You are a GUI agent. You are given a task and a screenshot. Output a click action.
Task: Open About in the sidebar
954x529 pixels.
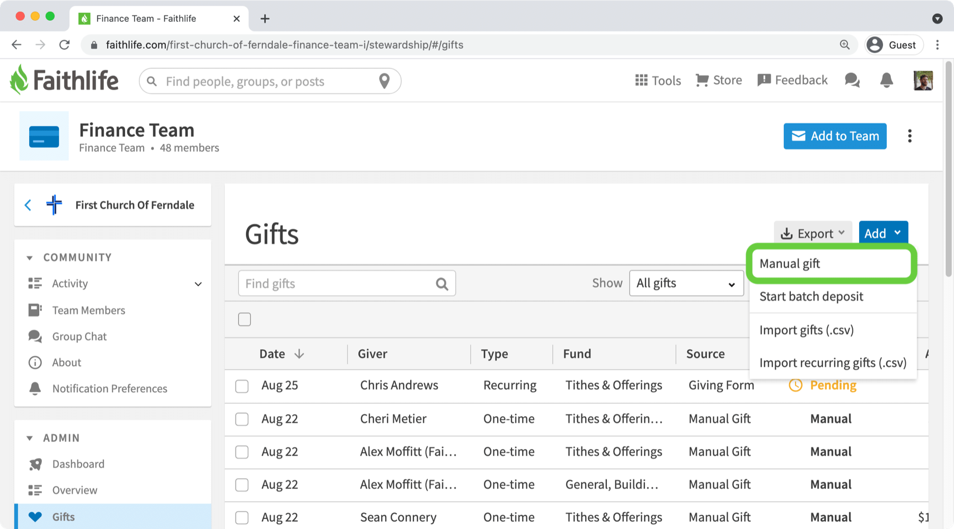point(66,363)
